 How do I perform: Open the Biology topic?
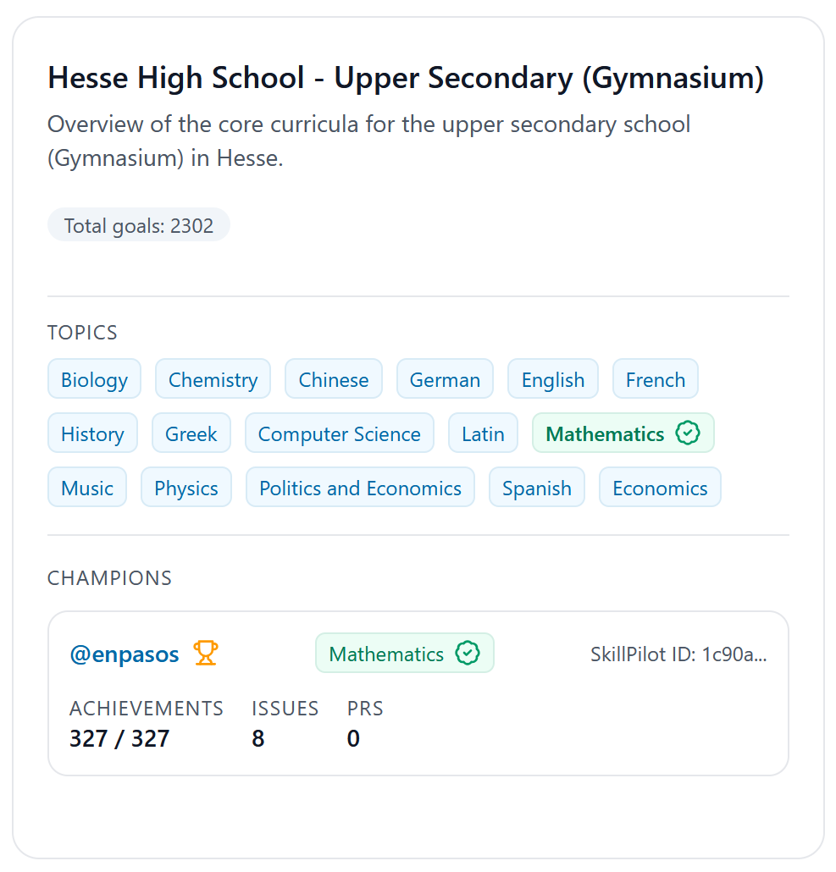(x=94, y=379)
